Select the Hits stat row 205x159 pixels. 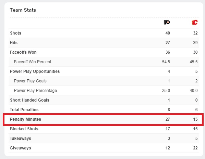[x=104, y=43]
